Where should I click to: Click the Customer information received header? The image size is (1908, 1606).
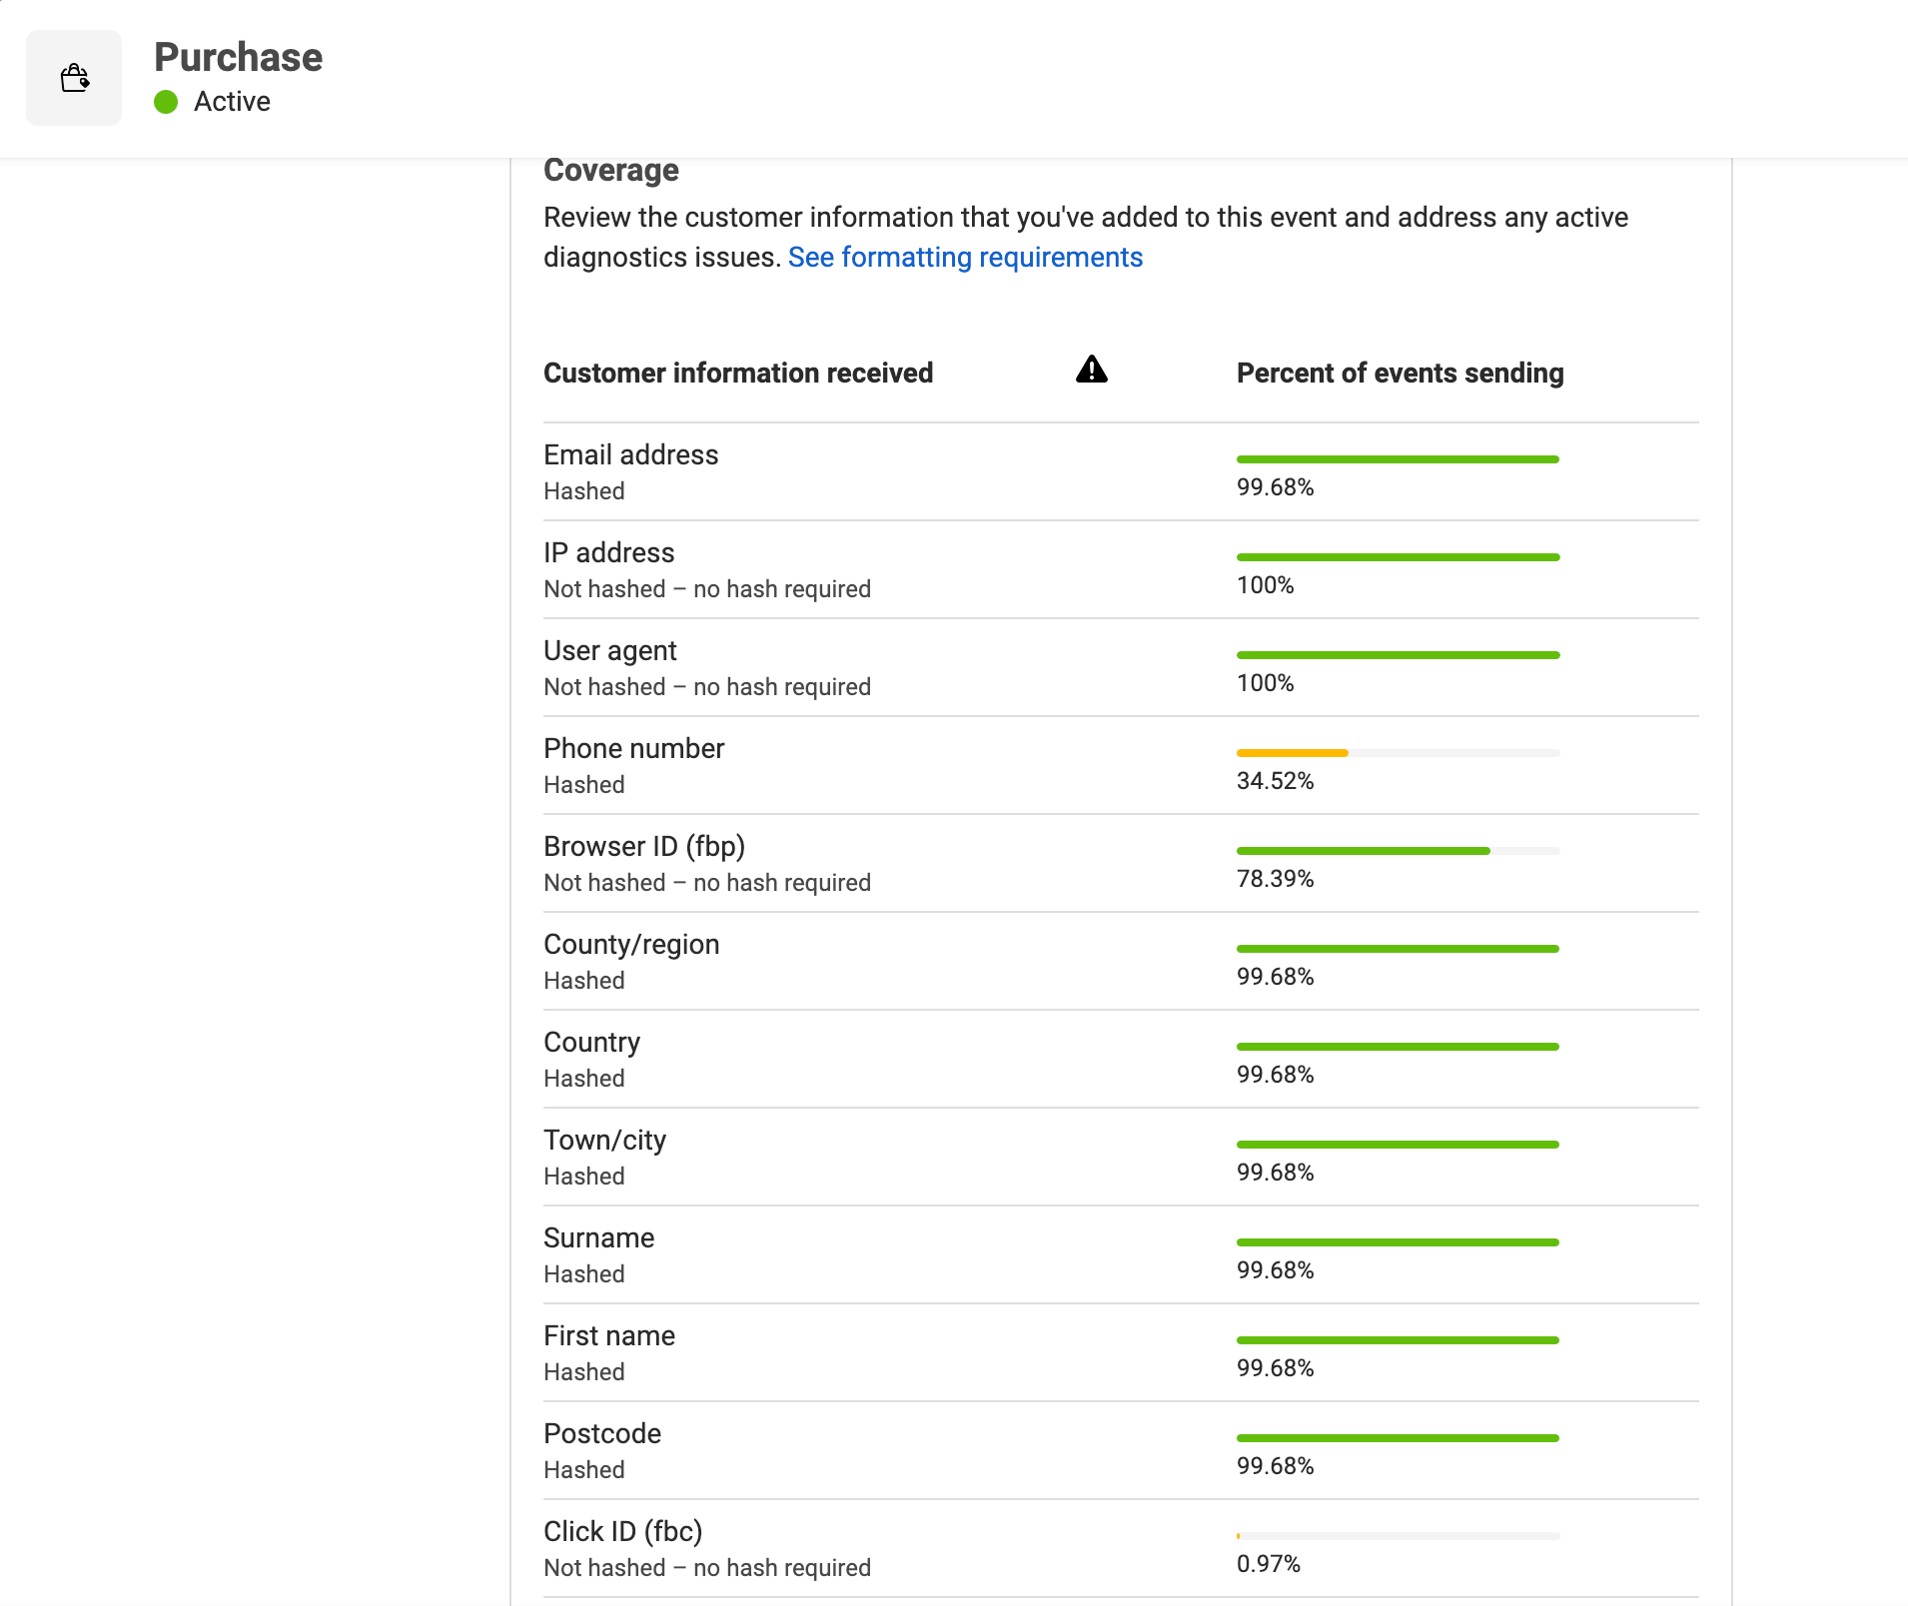(x=737, y=374)
